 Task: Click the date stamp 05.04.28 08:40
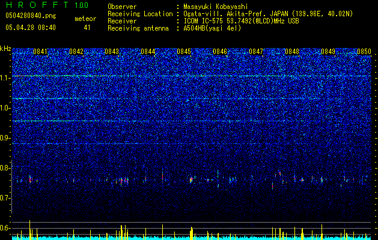pos(31,28)
